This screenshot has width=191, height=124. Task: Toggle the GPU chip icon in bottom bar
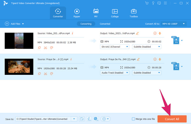pyautogui.click(x=96, y=119)
